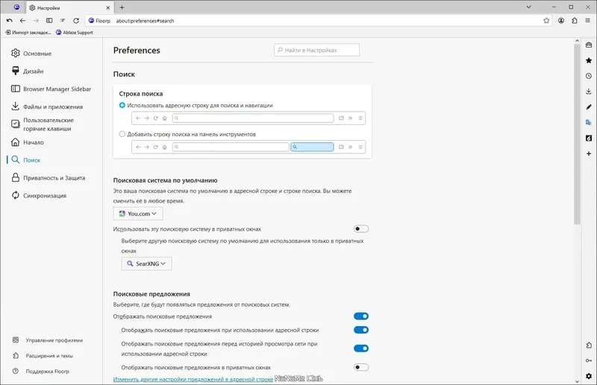Turn off the show search suggestions switch
Viewport: 597px width, 385px height.
click(361, 316)
